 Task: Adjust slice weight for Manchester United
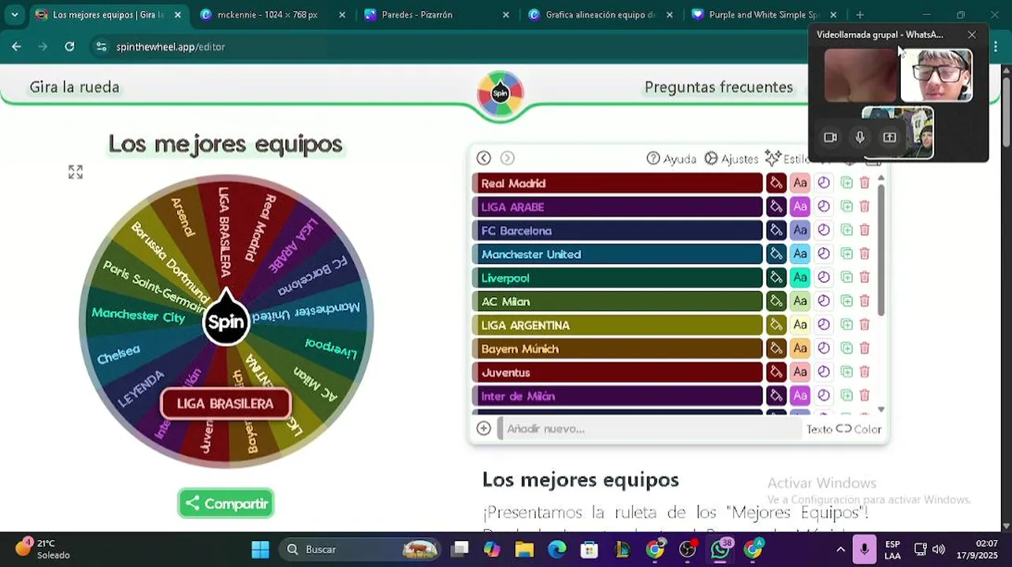click(x=824, y=254)
